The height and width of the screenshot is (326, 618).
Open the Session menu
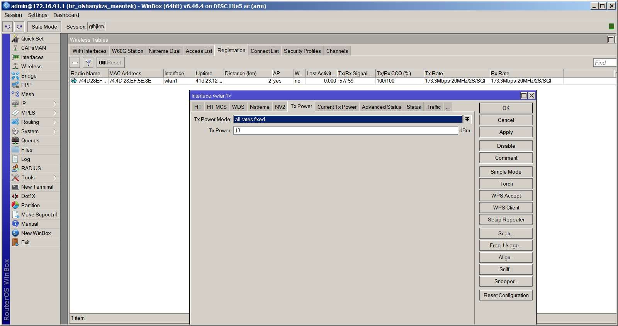13,15
